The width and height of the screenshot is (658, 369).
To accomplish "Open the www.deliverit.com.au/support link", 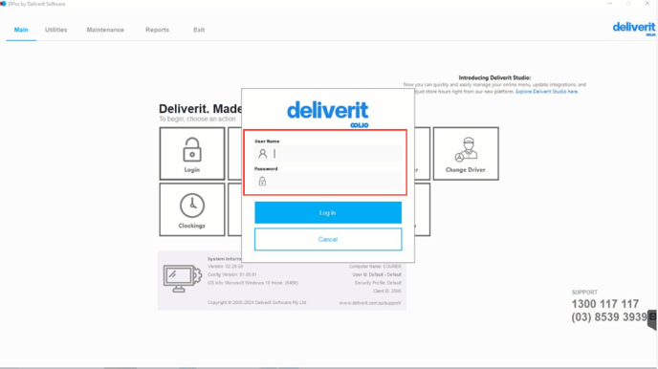I will pos(370,303).
